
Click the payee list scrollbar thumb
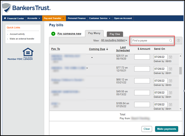pos(180,71)
